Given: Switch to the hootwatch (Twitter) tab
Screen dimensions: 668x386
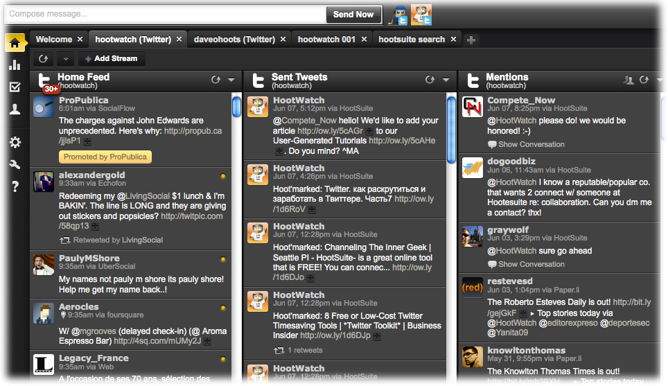Looking at the screenshot, I should point(133,40).
